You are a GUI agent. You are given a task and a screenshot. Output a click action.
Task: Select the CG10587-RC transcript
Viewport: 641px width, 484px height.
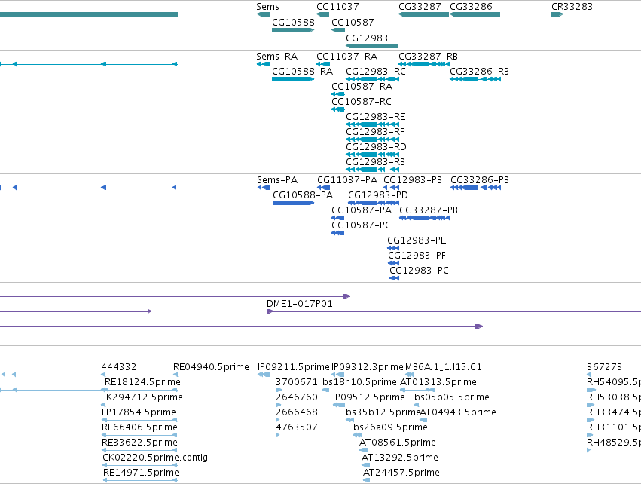pyautogui.click(x=338, y=109)
